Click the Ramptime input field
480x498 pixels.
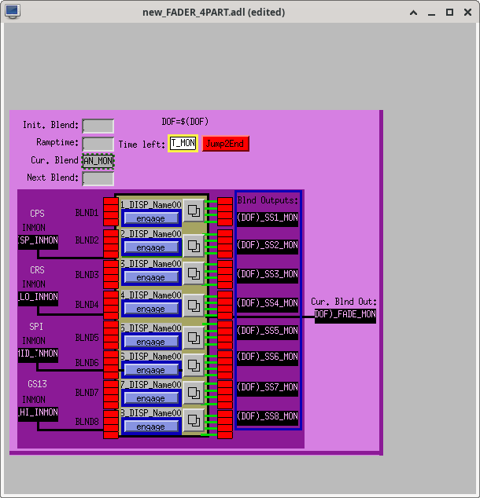(98, 144)
